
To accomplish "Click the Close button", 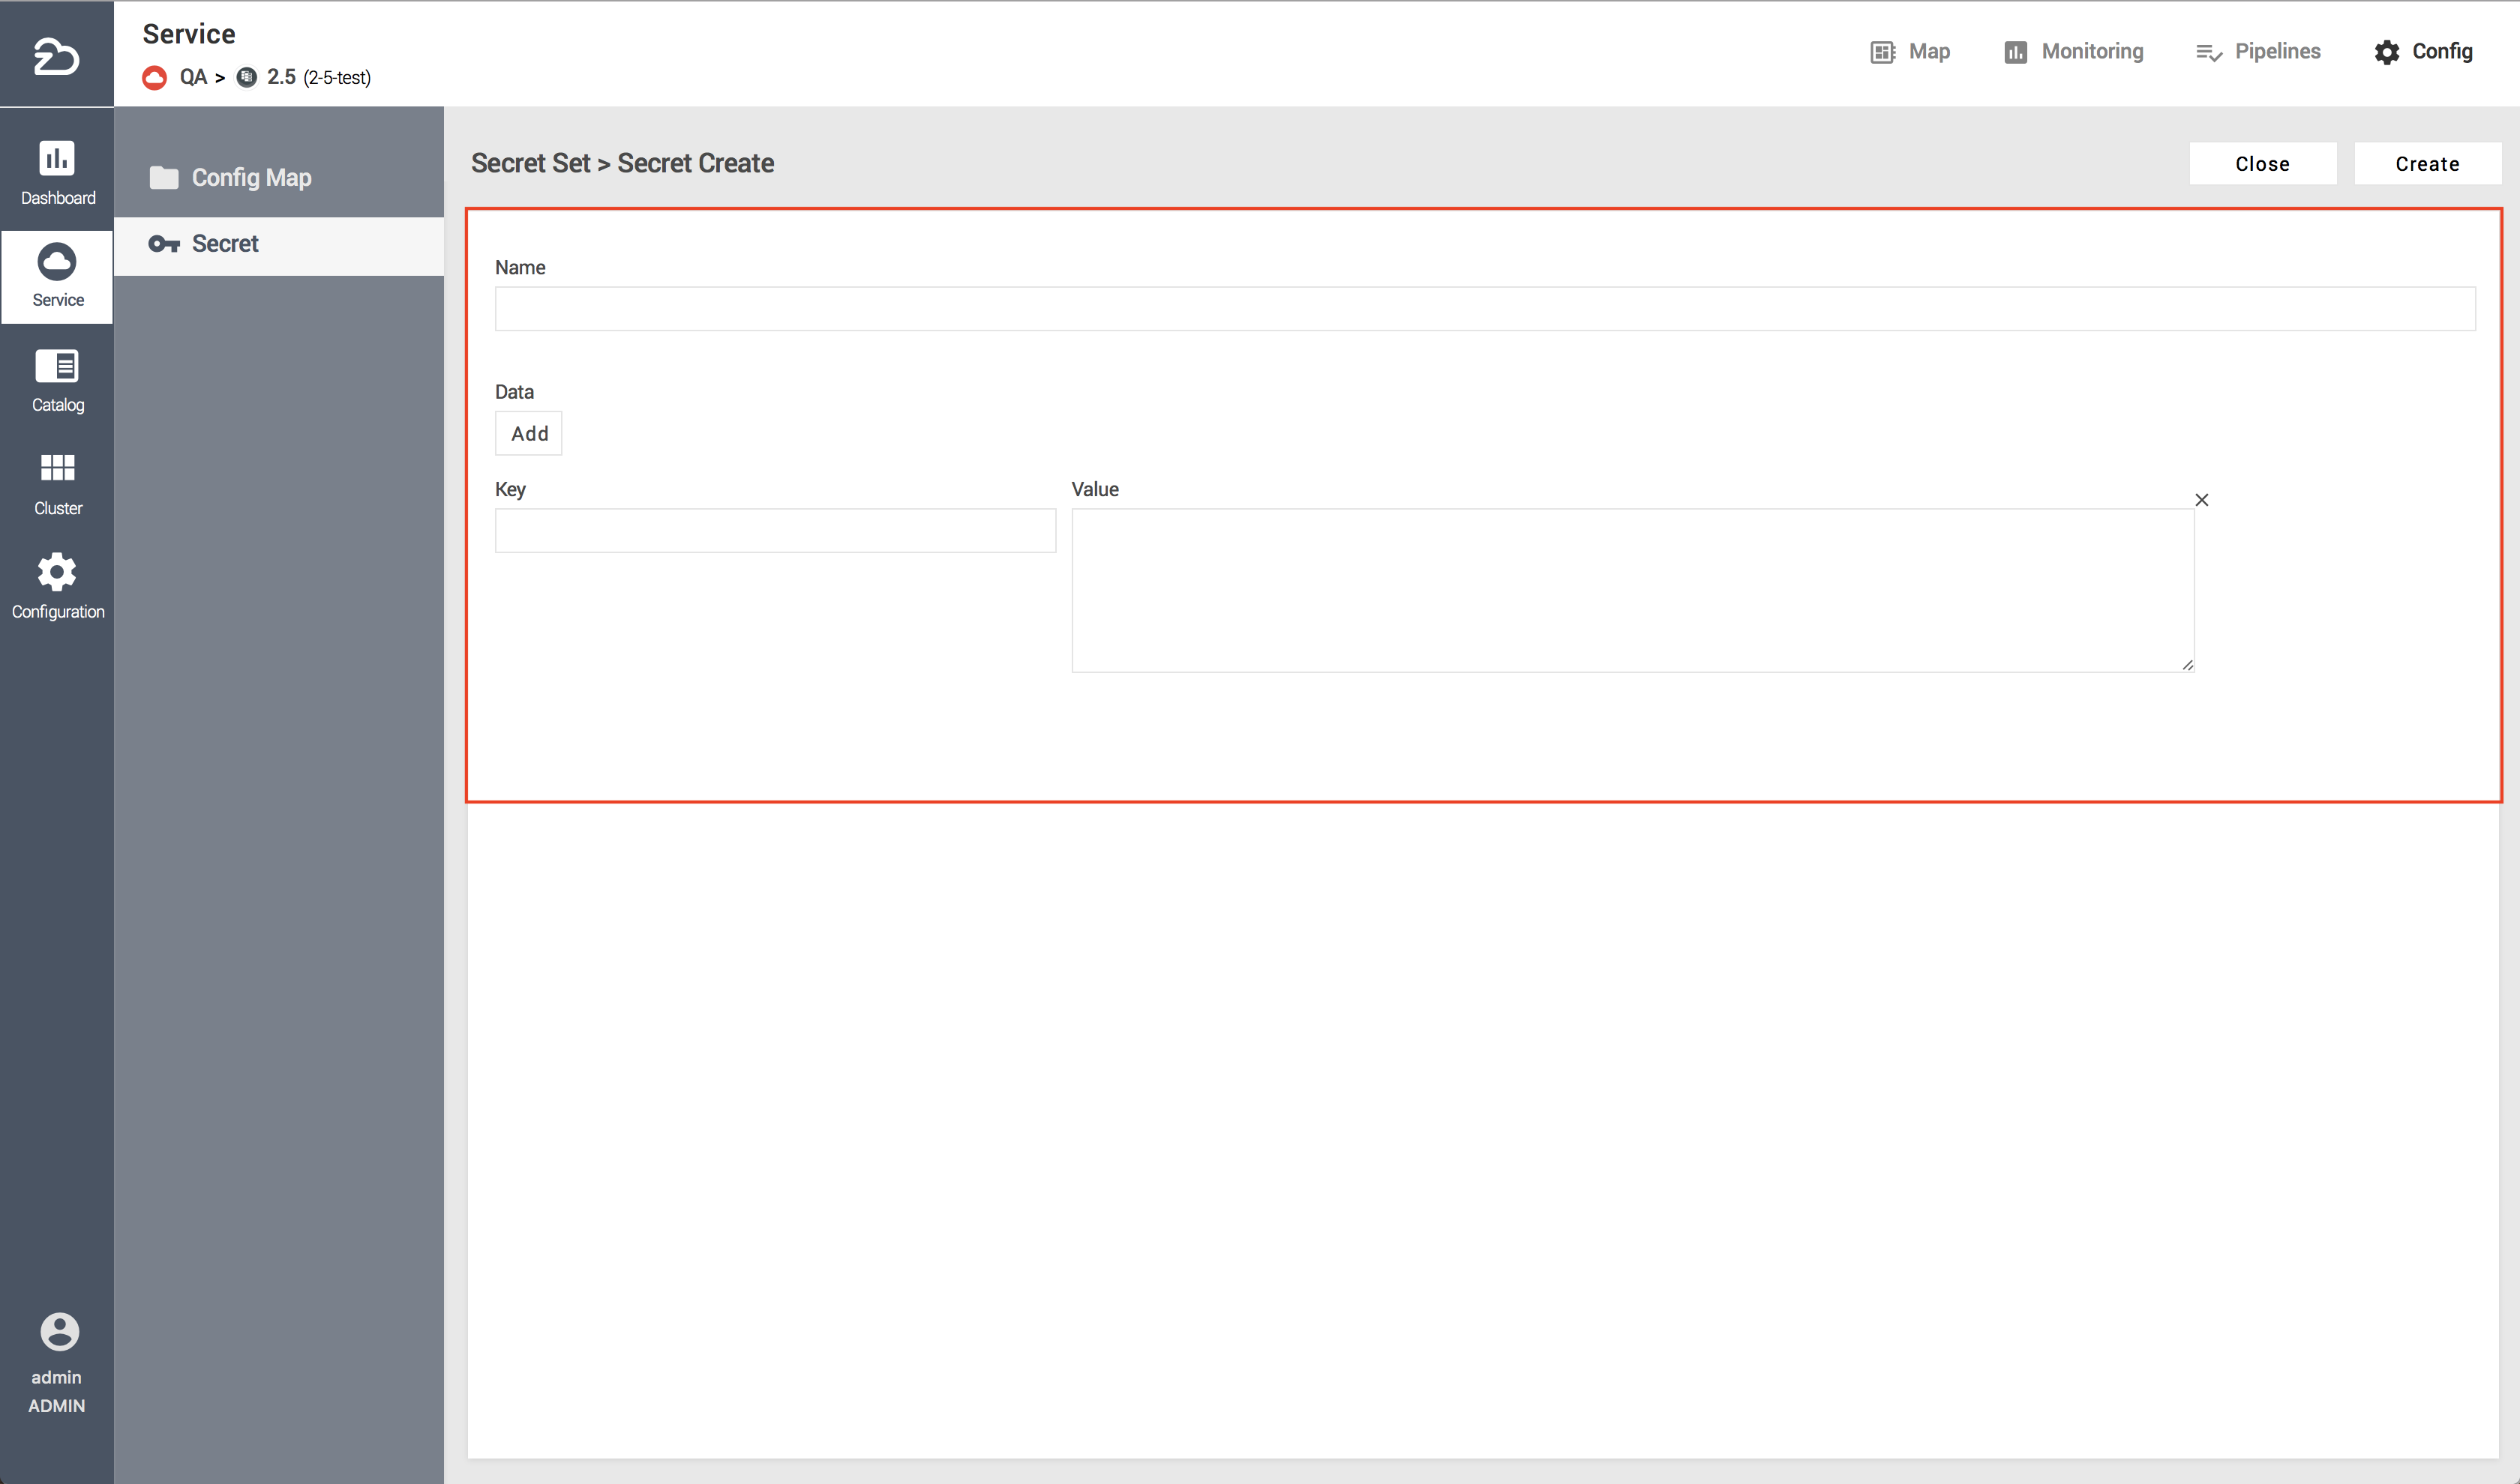I will pyautogui.click(x=2262, y=164).
